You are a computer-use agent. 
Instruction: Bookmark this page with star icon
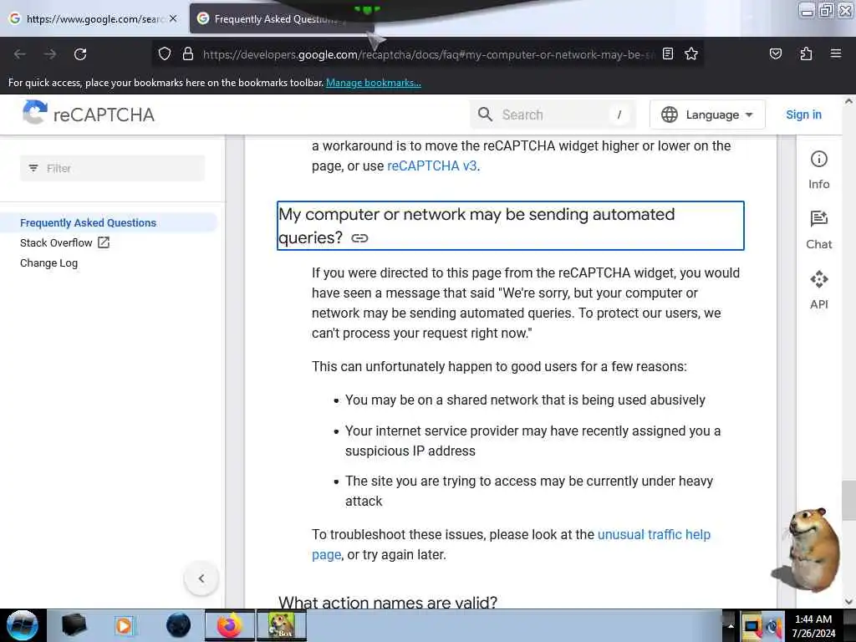coord(691,53)
